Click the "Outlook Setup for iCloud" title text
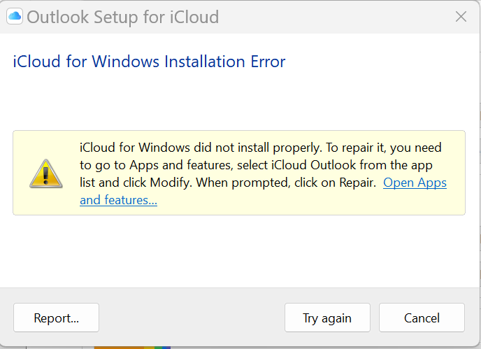Viewport: 481px width, 349px height. coord(122,17)
